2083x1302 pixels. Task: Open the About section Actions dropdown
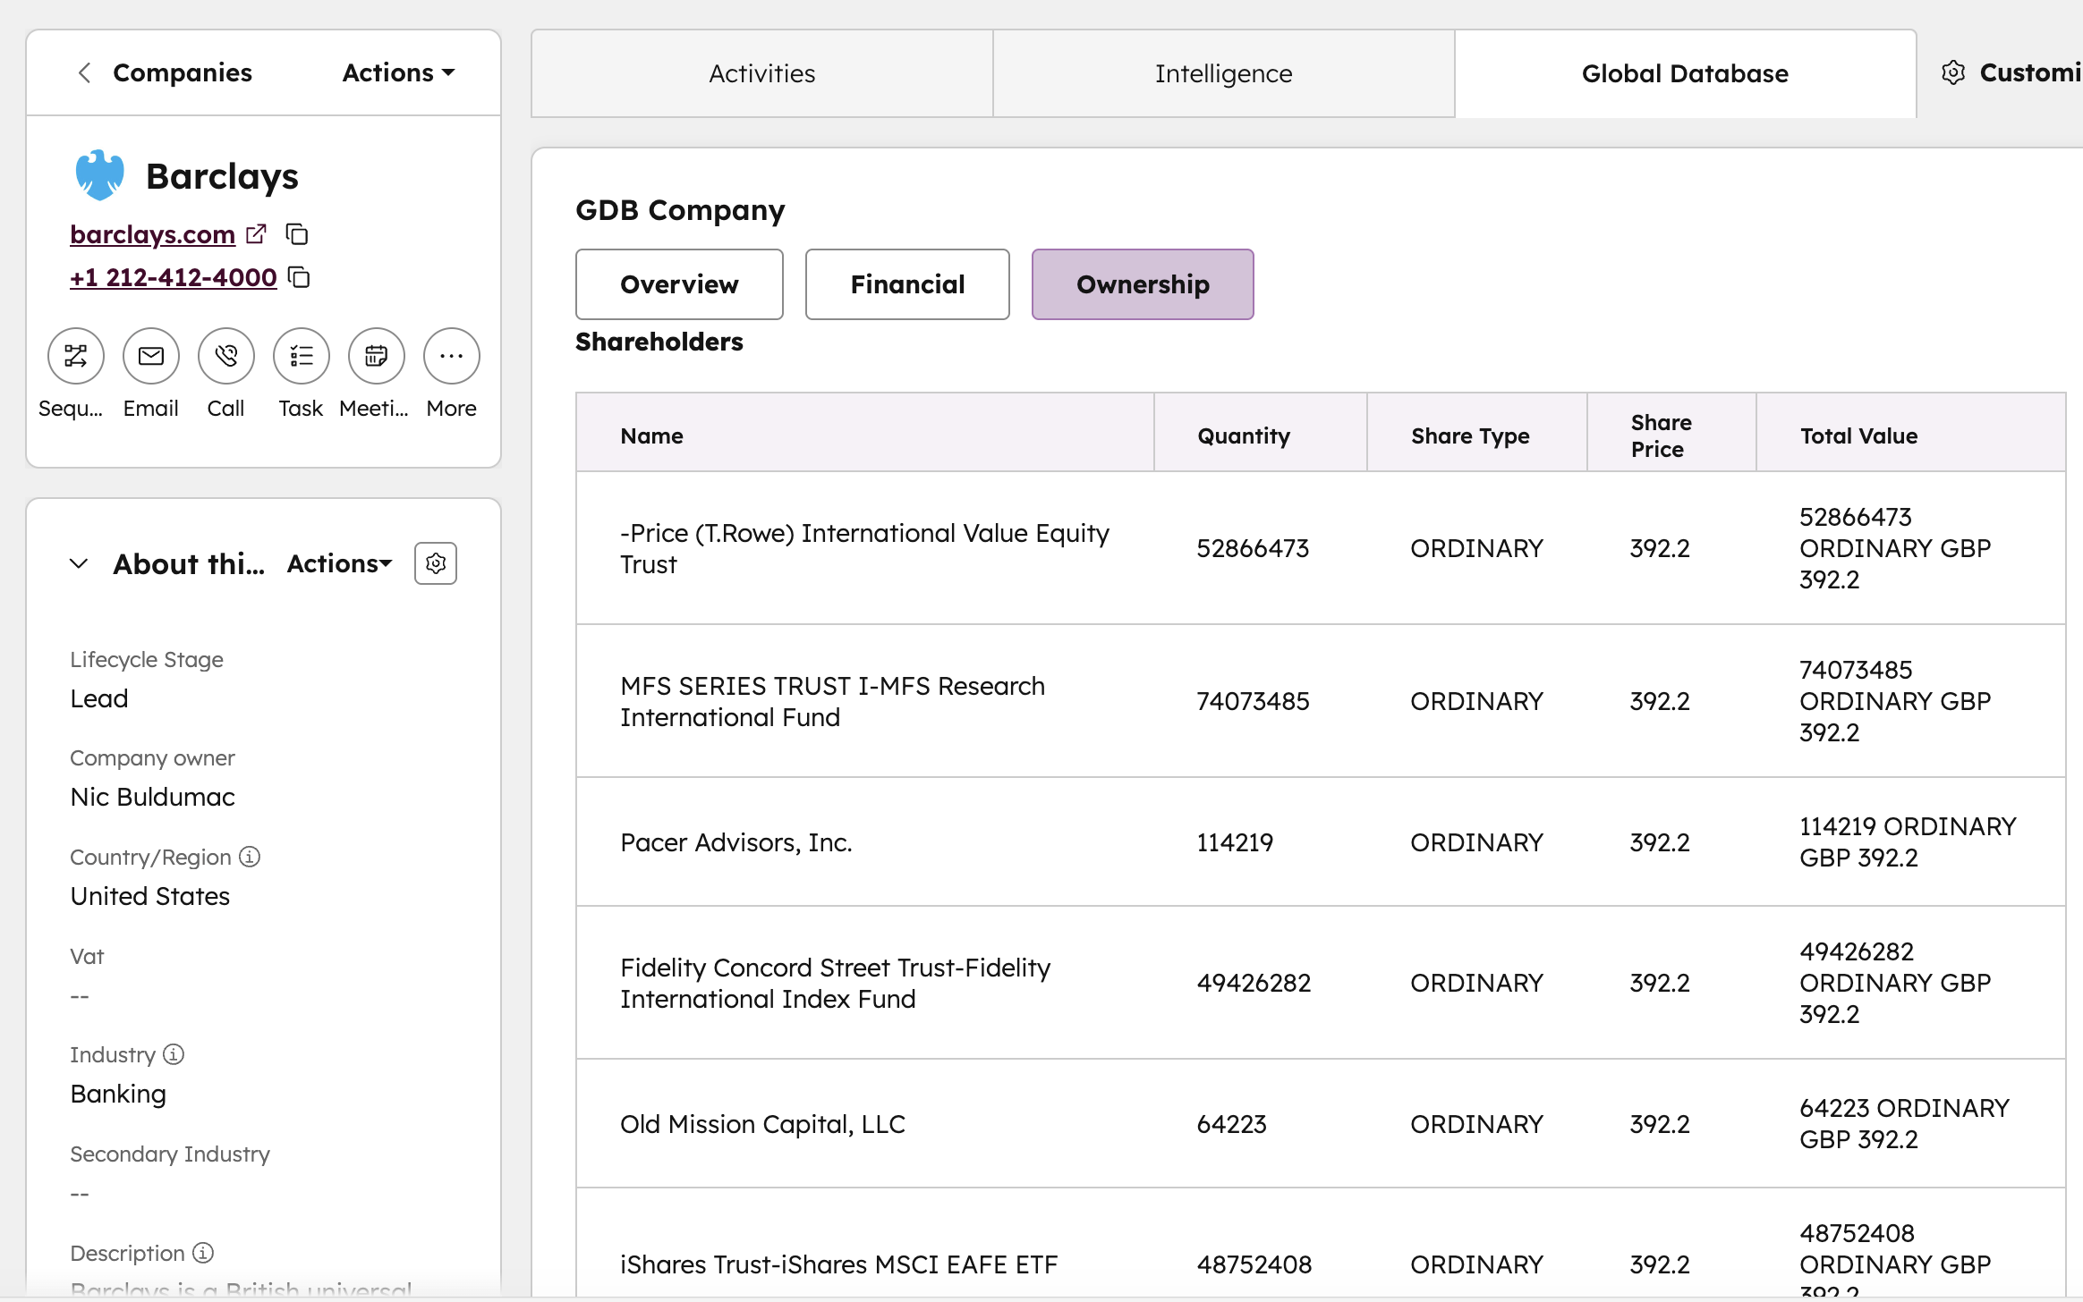point(339,563)
